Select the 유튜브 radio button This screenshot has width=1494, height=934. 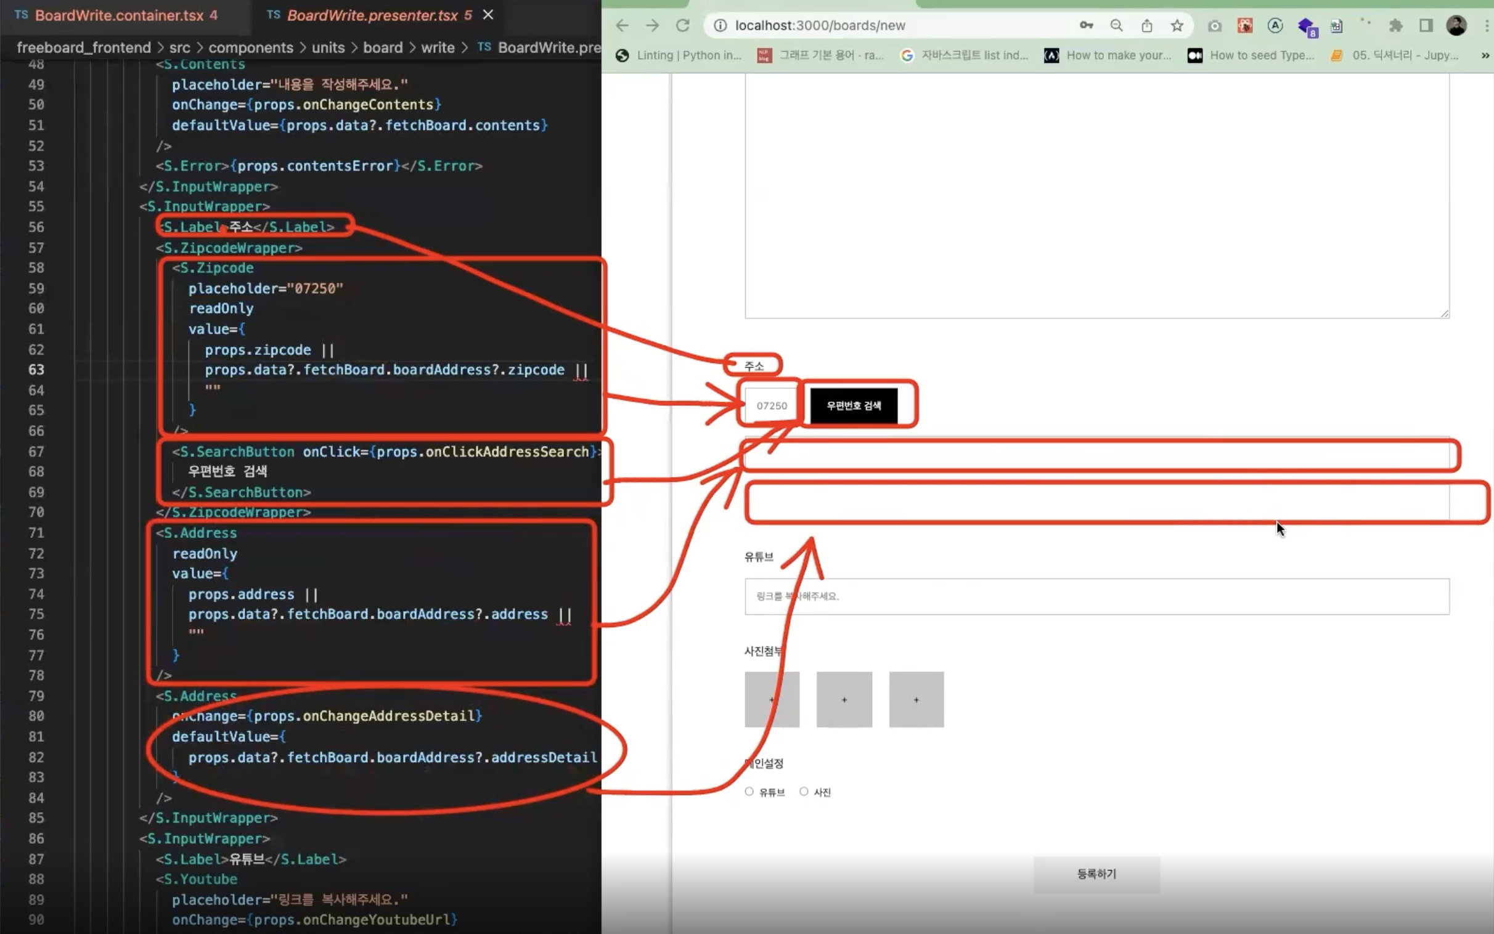pos(750,791)
